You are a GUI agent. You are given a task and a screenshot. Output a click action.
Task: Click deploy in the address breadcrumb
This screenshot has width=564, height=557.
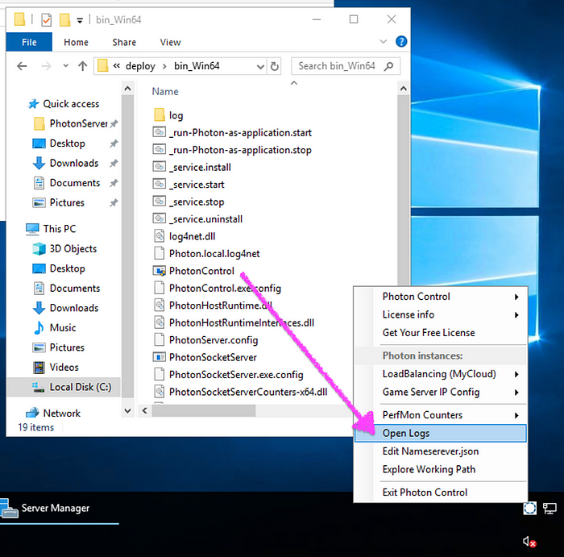coord(140,66)
